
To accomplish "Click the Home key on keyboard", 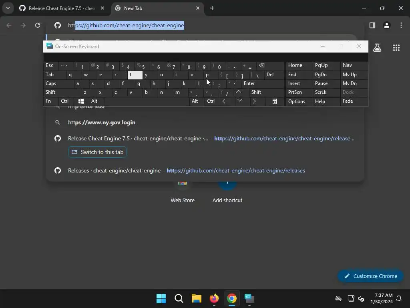I will tap(299, 65).
